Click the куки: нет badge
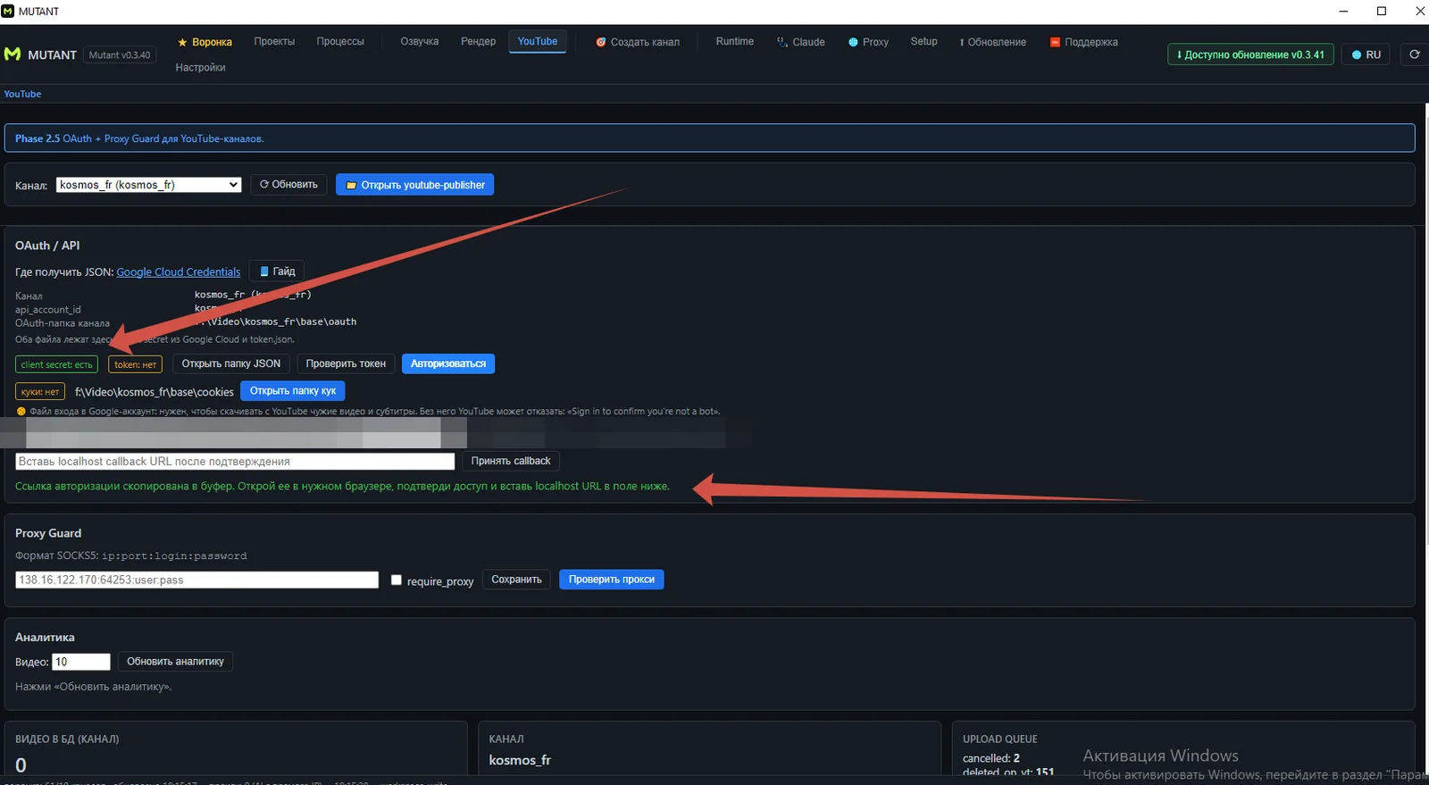The image size is (1429, 785). tap(40, 391)
